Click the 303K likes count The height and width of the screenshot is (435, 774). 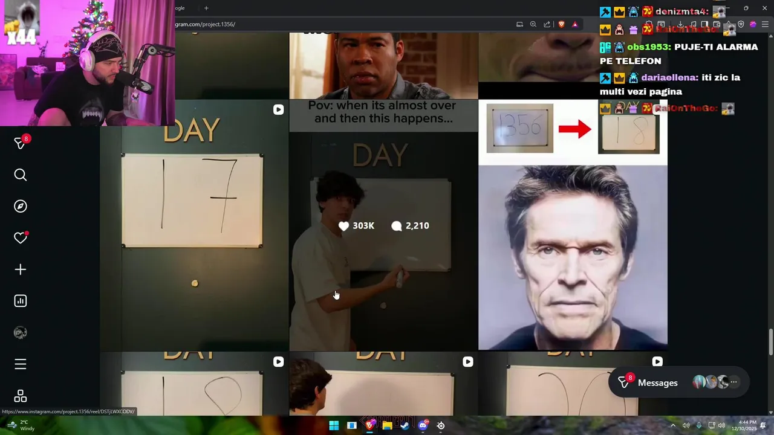pos(356,226)
